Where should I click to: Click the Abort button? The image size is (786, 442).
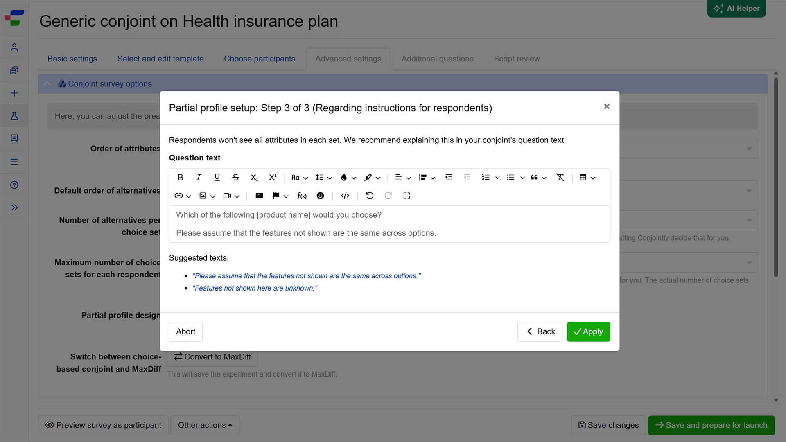(185, 331)
